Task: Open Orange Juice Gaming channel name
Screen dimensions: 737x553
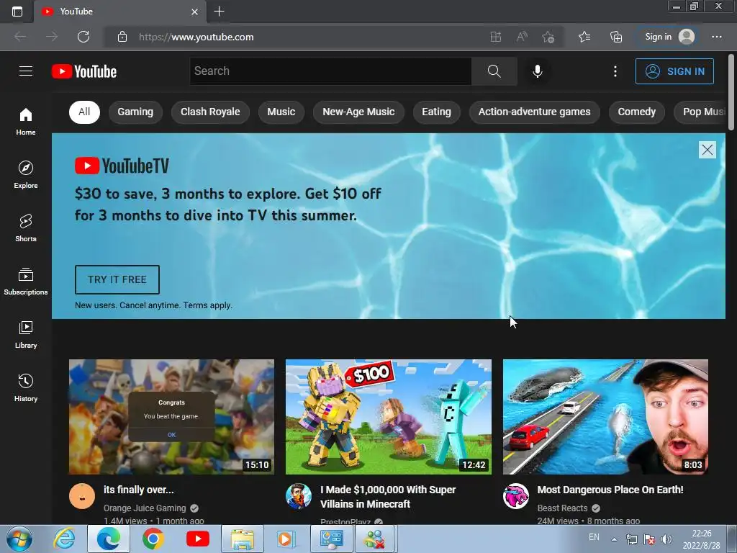Action: [x=145, y=508]
